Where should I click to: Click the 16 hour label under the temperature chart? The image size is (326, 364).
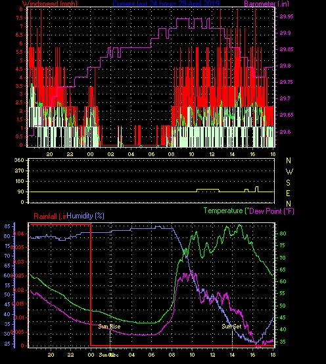pos(252,355)
